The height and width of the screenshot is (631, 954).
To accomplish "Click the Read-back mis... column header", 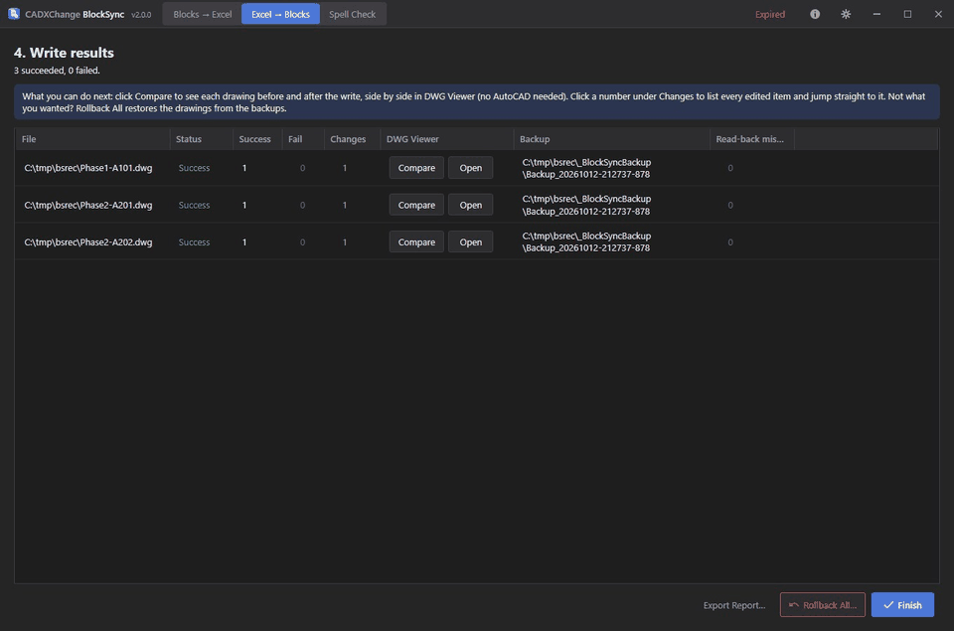I will click(752, 139).
